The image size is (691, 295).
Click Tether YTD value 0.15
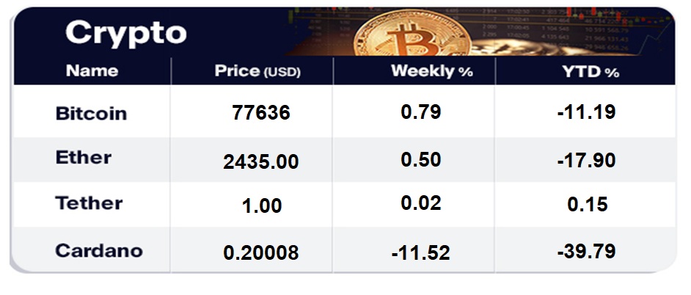588,204
